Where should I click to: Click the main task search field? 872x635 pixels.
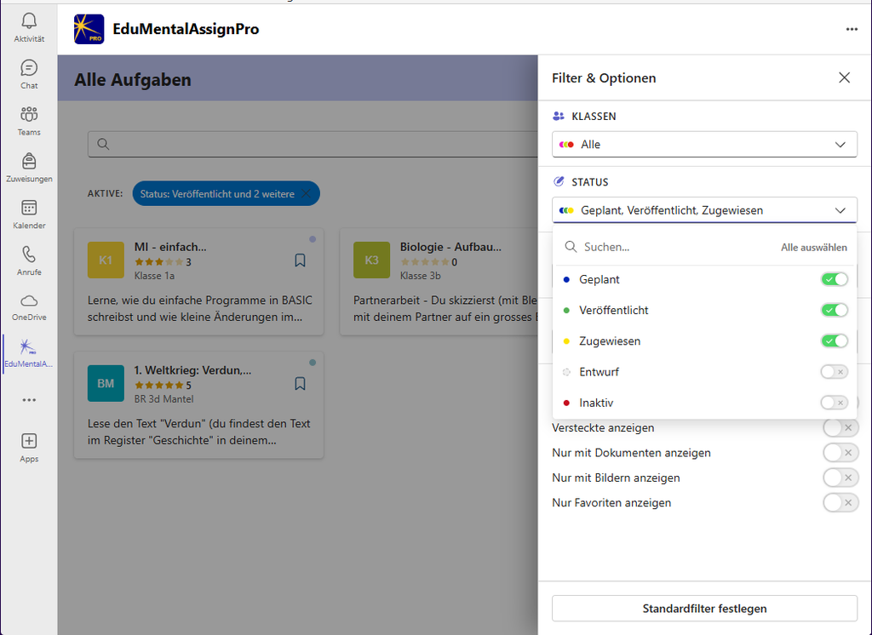[313, 144]
